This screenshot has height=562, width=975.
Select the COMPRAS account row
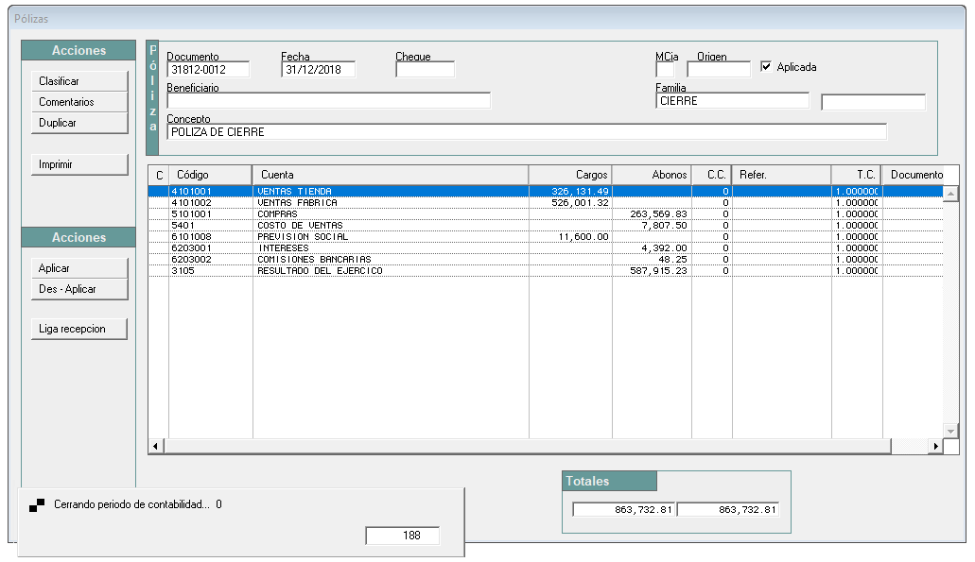(x=546, y=214)
